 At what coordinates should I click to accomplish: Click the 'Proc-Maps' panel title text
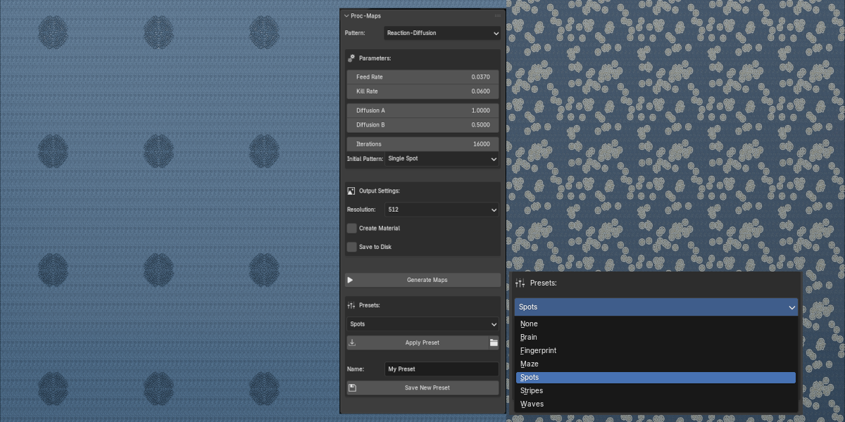(x=365, y=15)
